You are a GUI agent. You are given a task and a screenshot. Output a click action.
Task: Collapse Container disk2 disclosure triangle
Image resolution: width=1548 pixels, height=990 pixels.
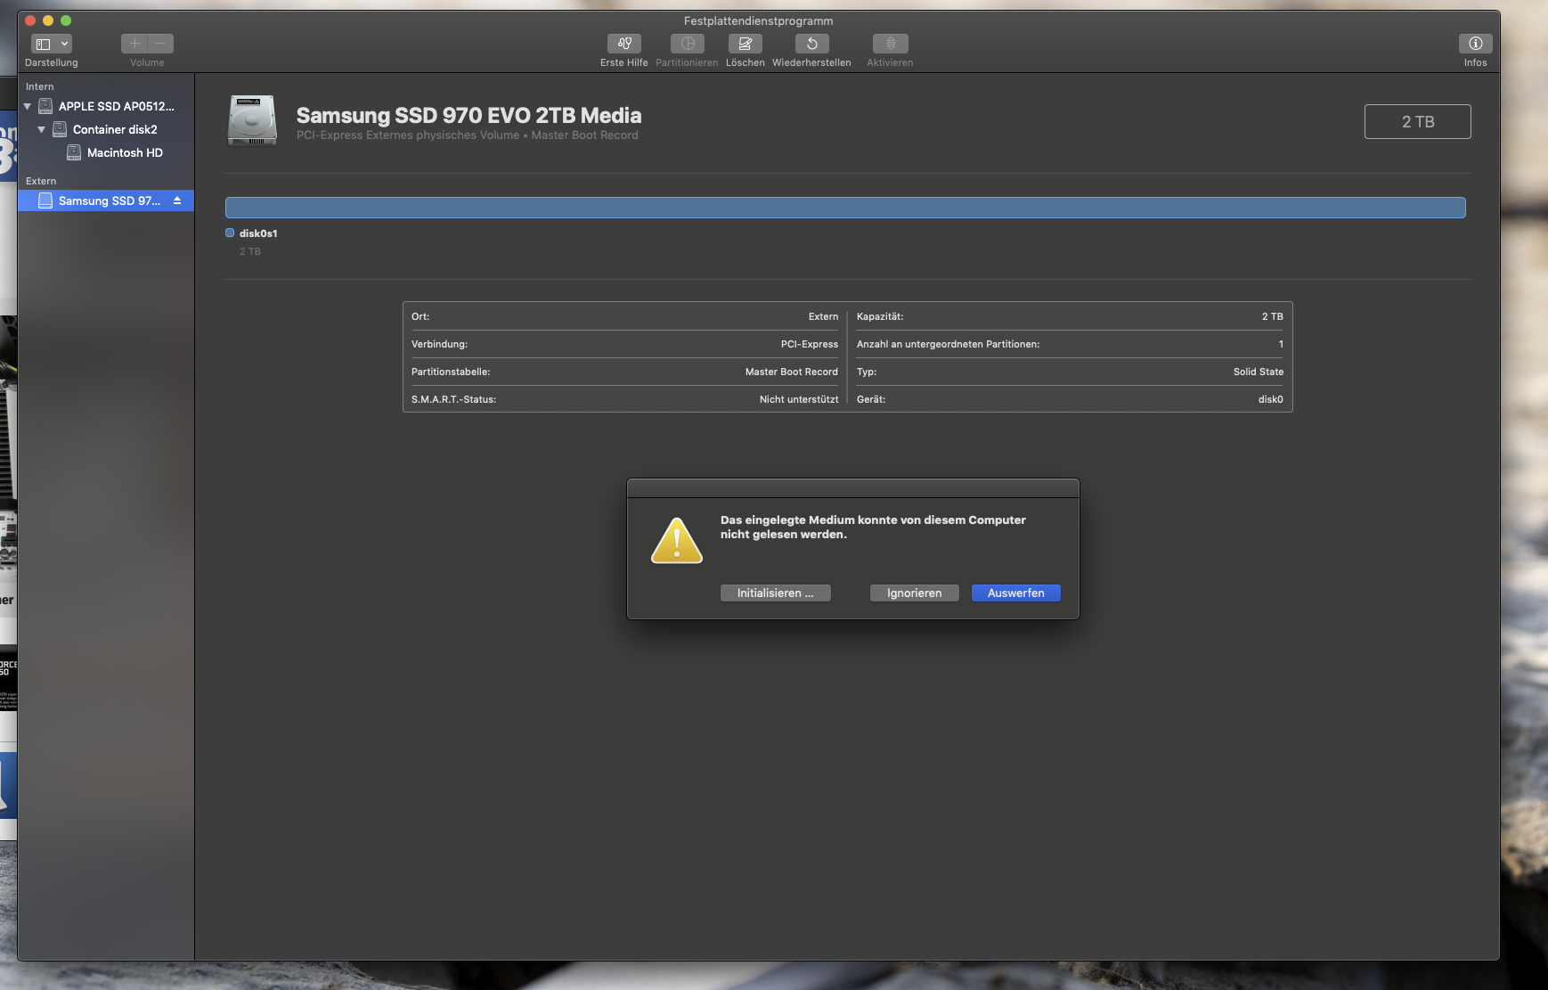tap(41, 129)
